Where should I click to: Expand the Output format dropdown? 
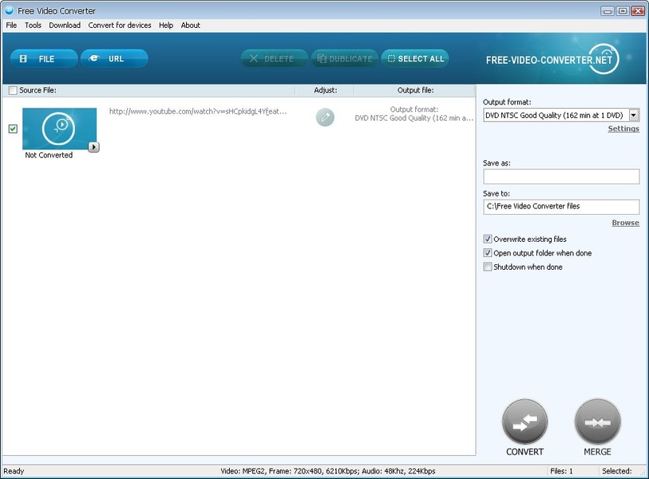coord(634,116)
